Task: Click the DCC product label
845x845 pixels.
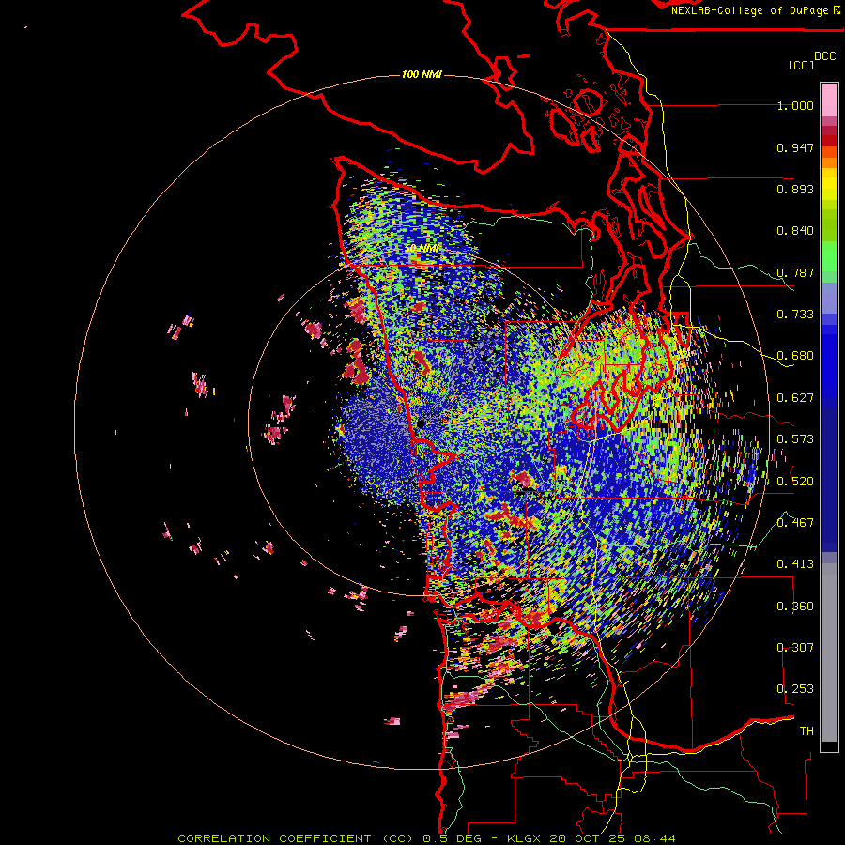Action: 824,56
